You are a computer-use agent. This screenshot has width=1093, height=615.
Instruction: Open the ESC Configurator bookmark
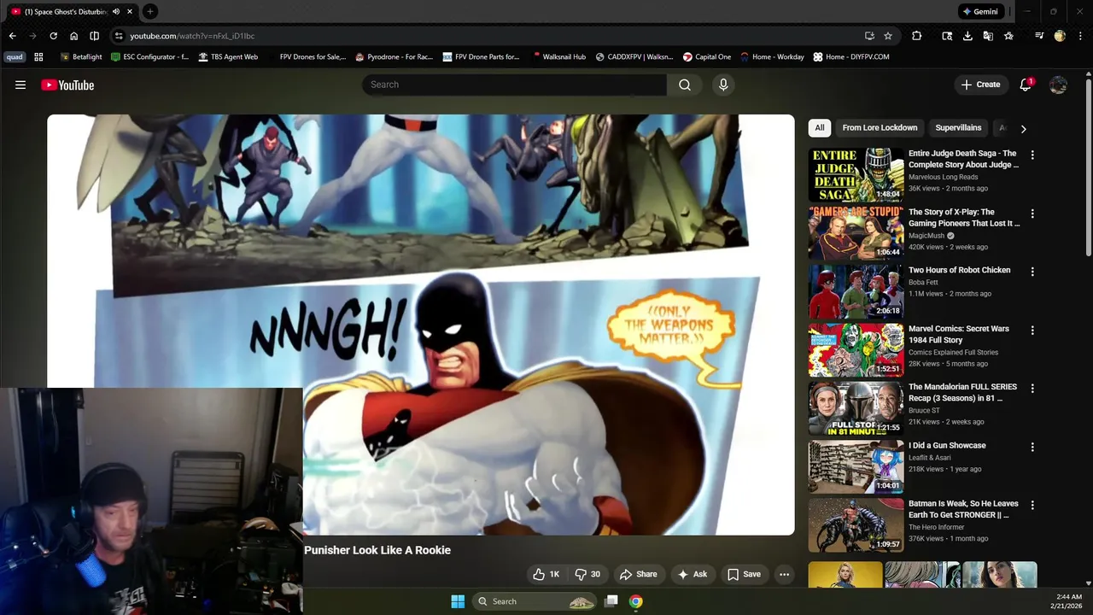point(150,57)
